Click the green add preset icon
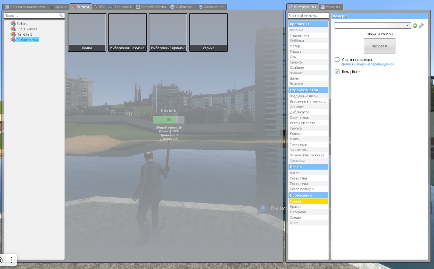 tap(415, 26)
